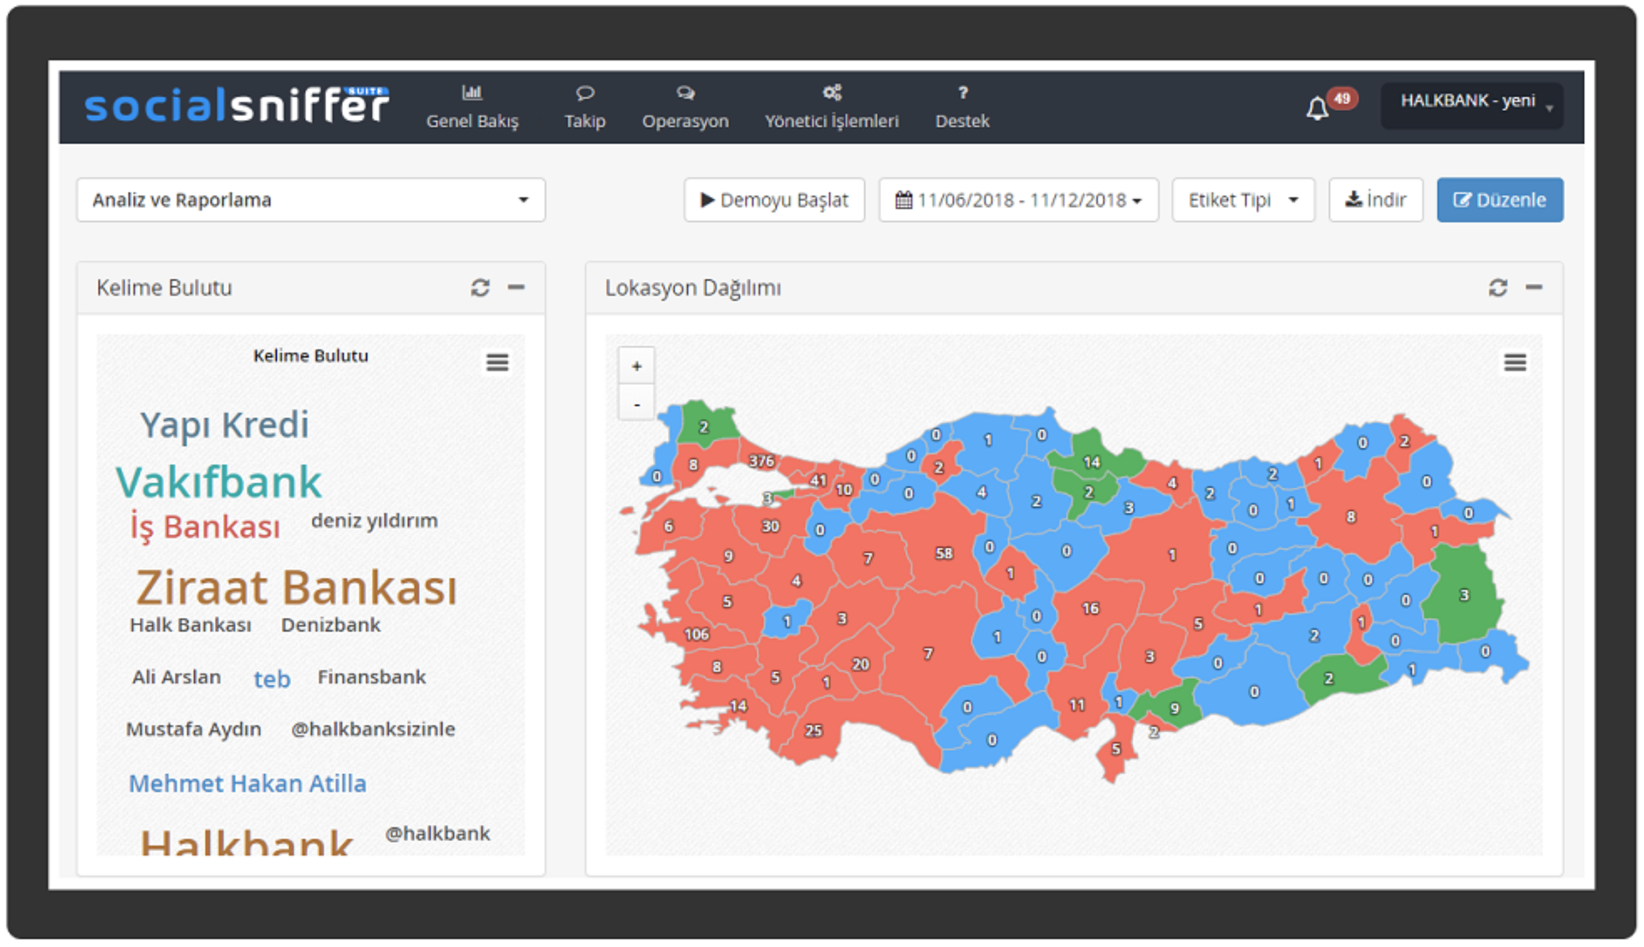Open Analiz ve Raporlama dropdown
Viewport: 1644px width, 947px height.
pos(311,199)
